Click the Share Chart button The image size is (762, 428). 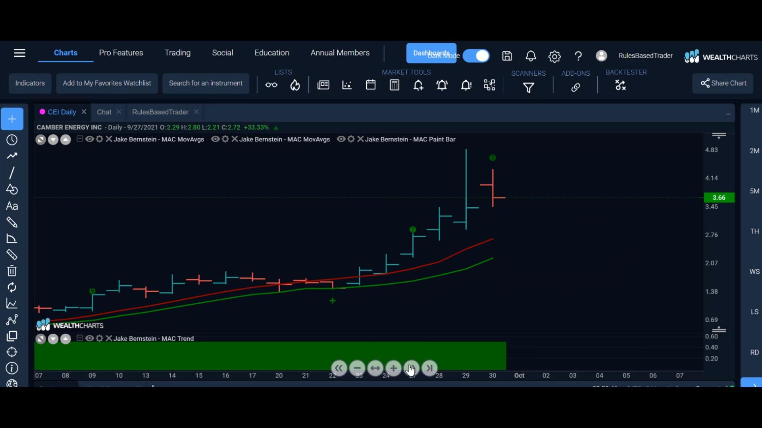point(723,83)
